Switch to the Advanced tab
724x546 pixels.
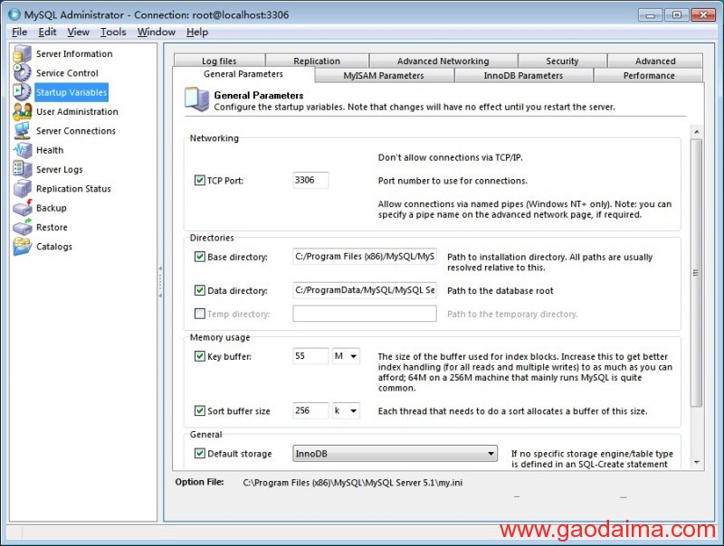click(x=655, y=61)
